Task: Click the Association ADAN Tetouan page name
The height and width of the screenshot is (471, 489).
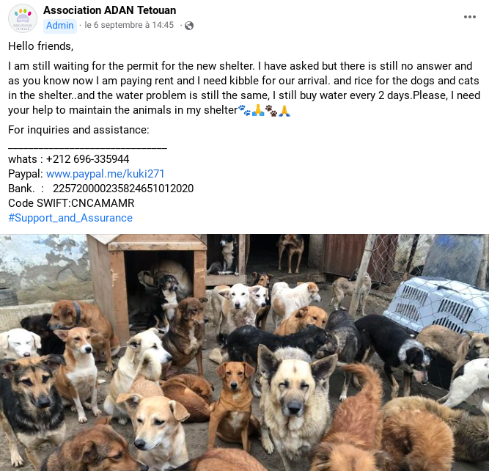Action: 109,10
